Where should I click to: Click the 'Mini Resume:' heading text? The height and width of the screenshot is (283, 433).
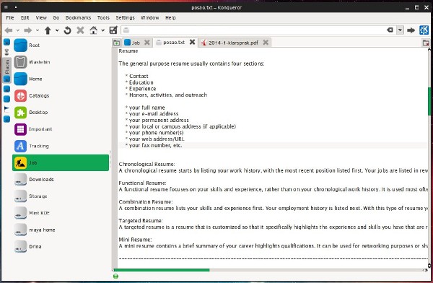point(135,240)
